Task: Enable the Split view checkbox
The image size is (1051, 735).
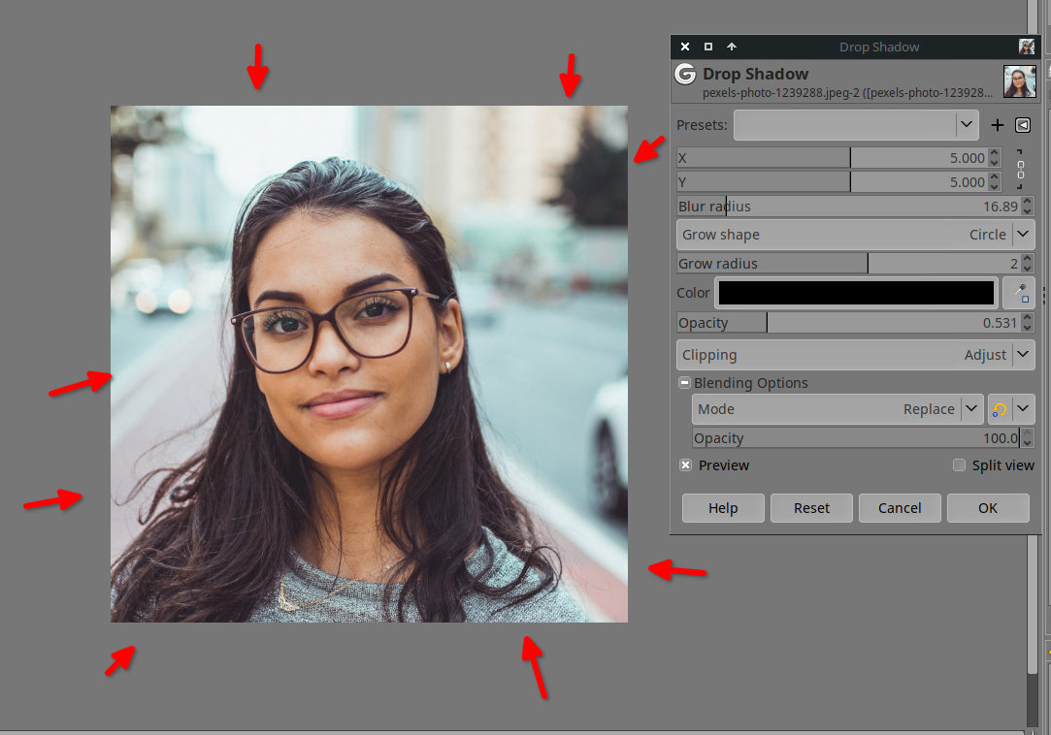Action: click(959, 465)
